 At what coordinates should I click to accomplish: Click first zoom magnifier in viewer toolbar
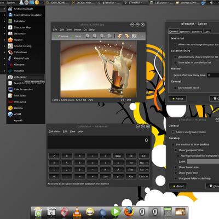(88, 36)
